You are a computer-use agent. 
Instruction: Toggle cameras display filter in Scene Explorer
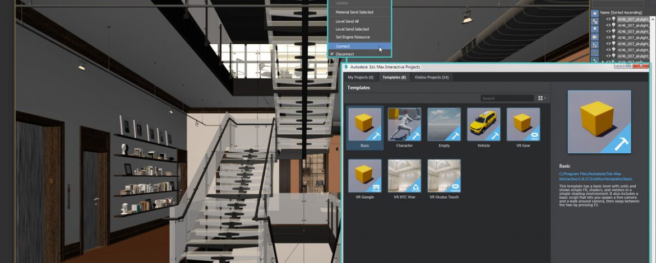[x=595, y=37]
